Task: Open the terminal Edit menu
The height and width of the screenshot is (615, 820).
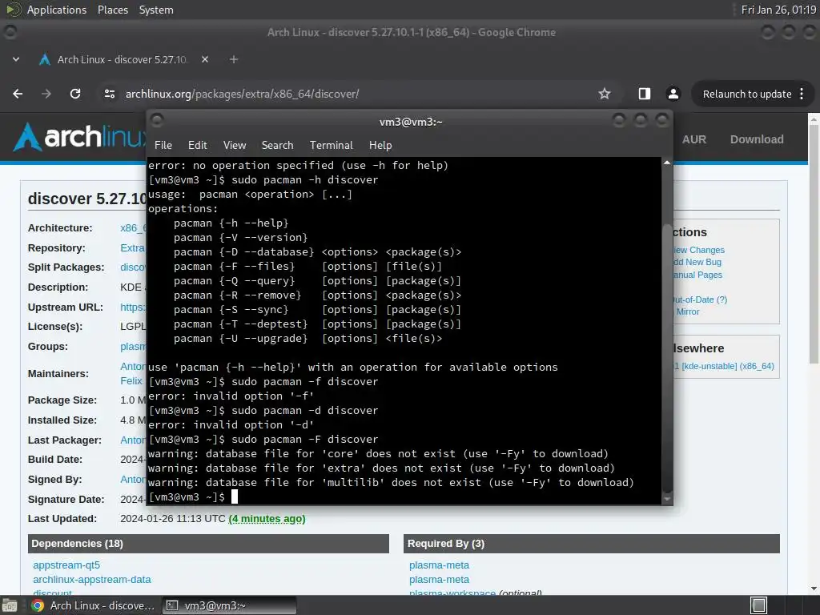Action: pyautogui.click(x=198, y=146)
